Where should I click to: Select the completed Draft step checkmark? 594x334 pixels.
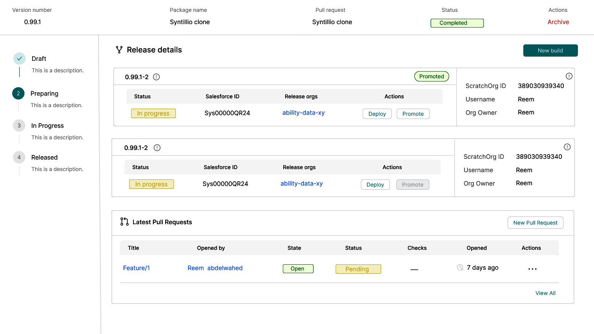[19, 59]
